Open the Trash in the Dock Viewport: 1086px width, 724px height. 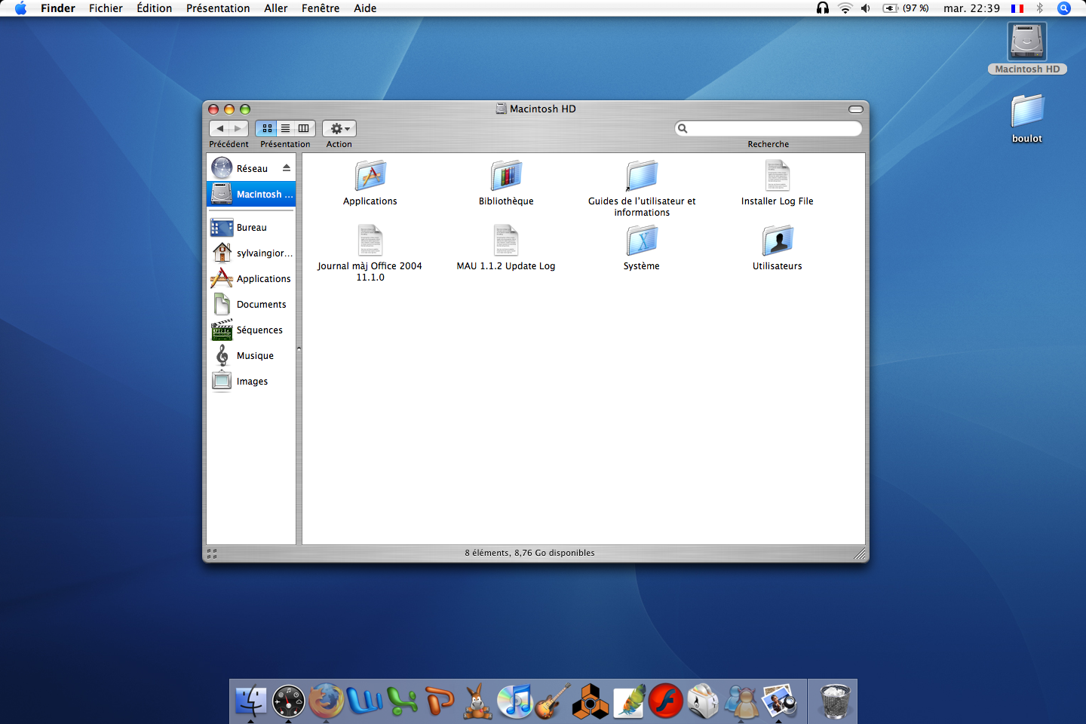[835, 701]
